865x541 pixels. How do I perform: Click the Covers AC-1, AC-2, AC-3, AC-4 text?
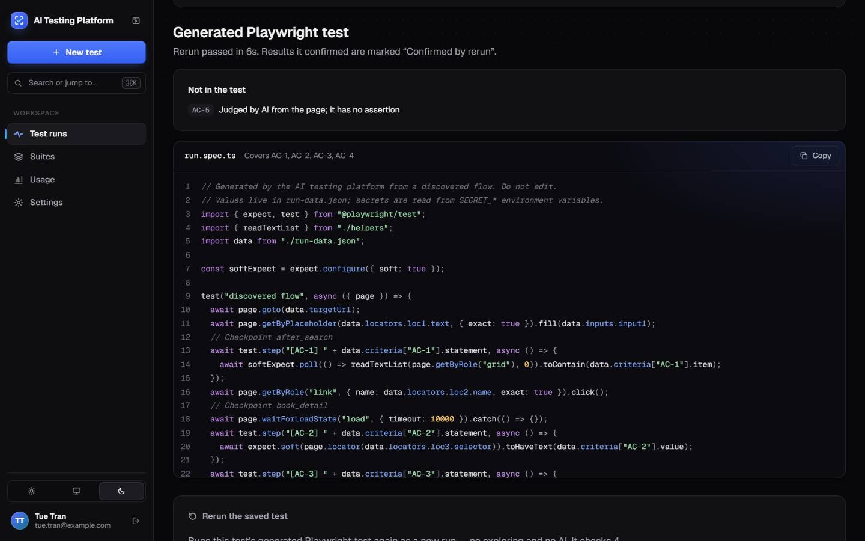point(299,156)
